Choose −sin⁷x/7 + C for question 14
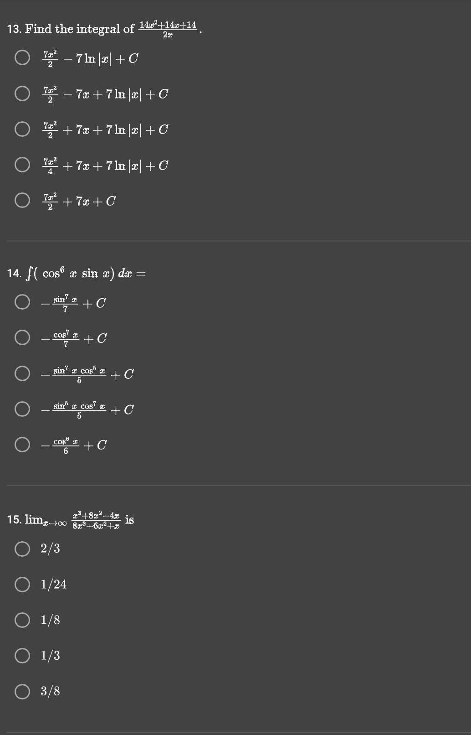471x735 pixels. tap(22, 301)
